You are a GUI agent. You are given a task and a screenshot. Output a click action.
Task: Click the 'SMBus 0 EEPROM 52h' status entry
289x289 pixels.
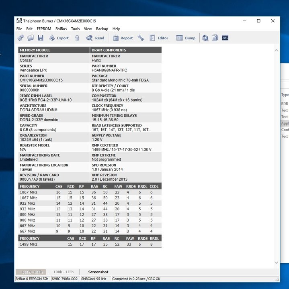click(x=32, y=279)
